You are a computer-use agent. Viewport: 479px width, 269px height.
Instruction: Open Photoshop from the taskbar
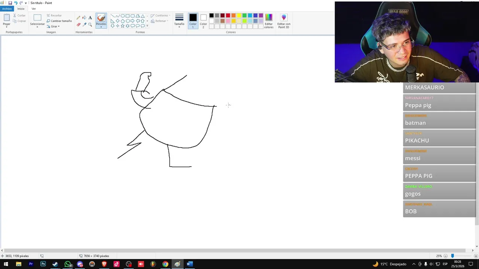pos(43,264)
